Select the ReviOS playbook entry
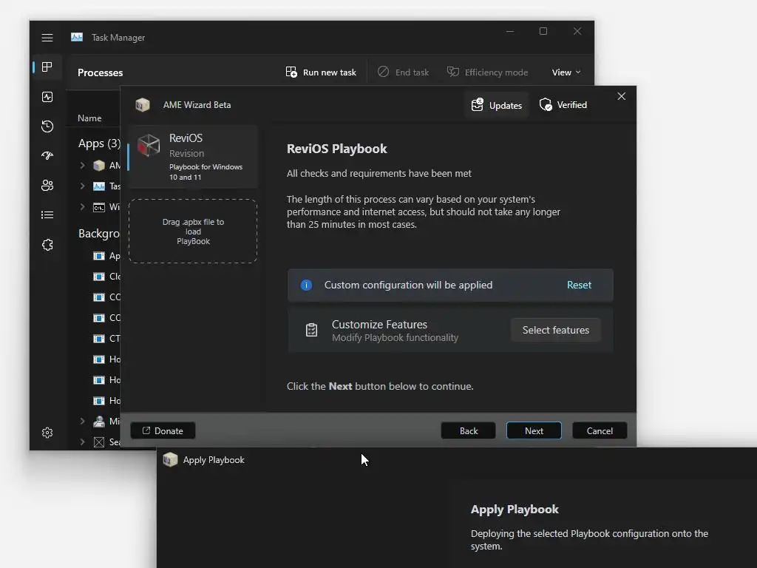757x568 pixels. (193, 157)
